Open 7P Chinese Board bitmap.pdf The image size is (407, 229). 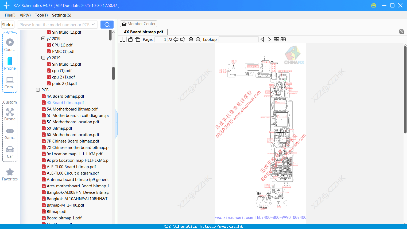click(x=71, y=141)
